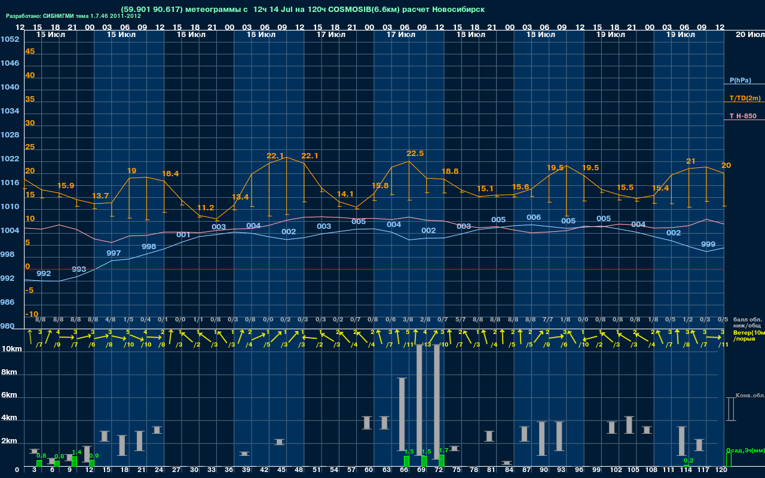Image resolution: width=765 pixels, height=478 pixels.
Task: Click the 1034 pressure axis label
Action: [10, 111]
